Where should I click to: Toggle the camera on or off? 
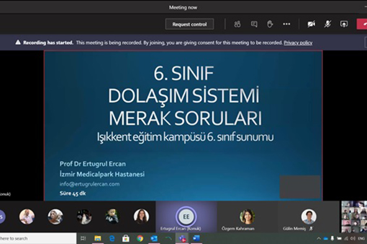pos(311,24)
